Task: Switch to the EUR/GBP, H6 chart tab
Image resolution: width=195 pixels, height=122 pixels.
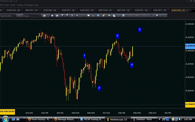Action: pyautogui.click(x=51, y=10)
